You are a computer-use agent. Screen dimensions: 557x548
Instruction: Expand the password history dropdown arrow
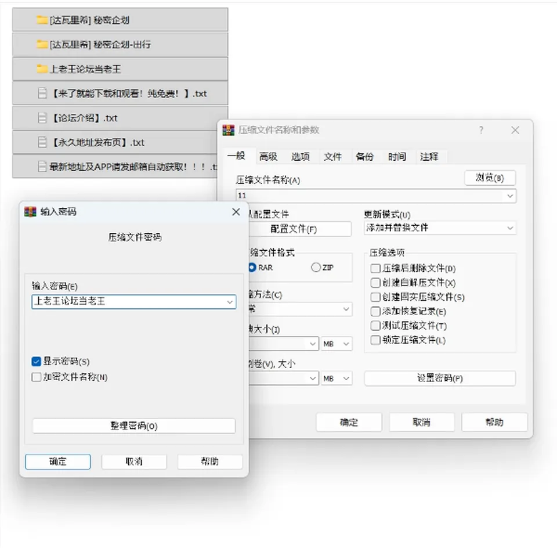click(230, 302)
